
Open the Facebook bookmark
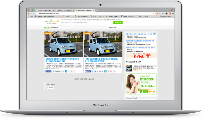(39, 16)
